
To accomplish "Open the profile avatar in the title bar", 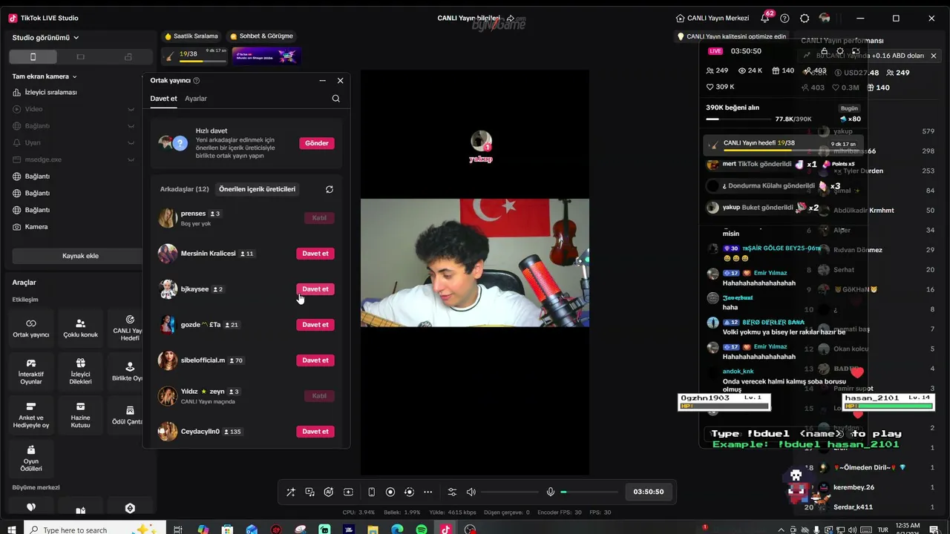I will [x=825, y=18].
